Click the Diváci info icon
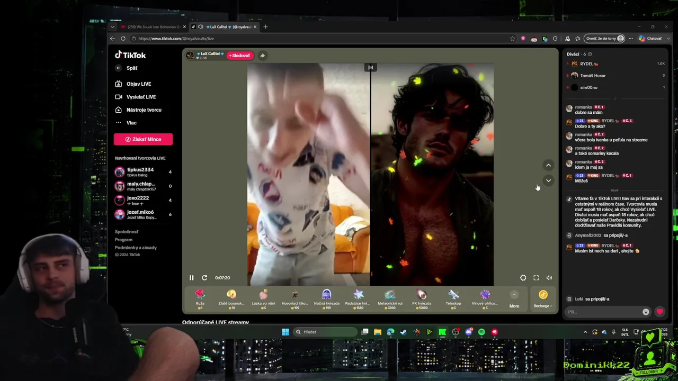Viewport: 678px width, 381px height. (590, 54)
